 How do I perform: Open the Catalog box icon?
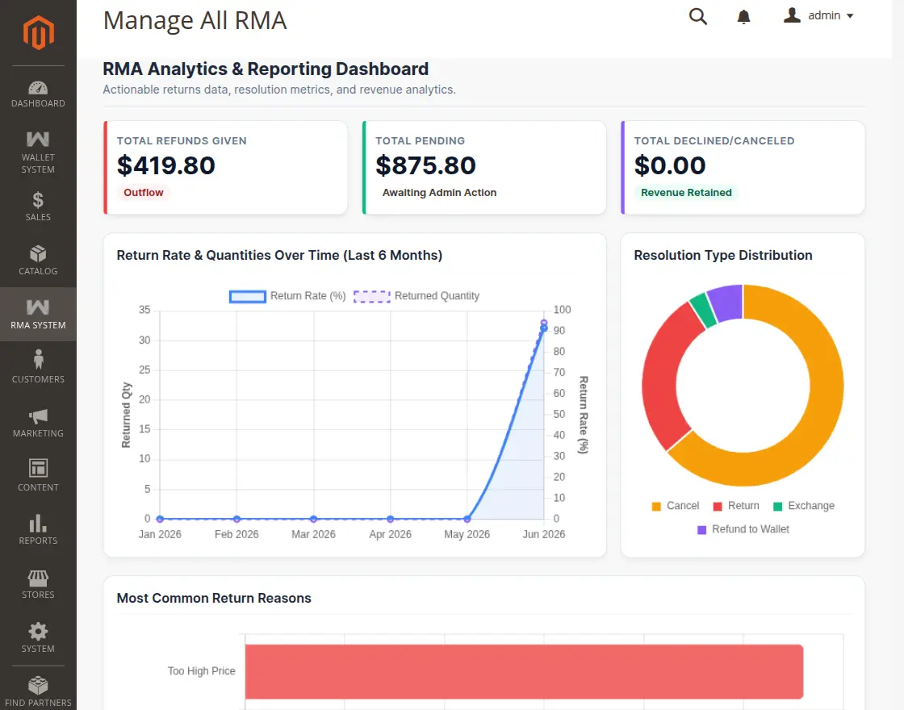click(x=38, y=253)
